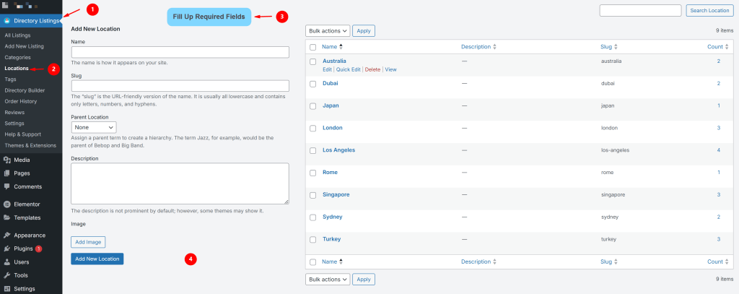739x294 pixels.
Task: Open Order History submenu item
Action: tap(21, 101)
